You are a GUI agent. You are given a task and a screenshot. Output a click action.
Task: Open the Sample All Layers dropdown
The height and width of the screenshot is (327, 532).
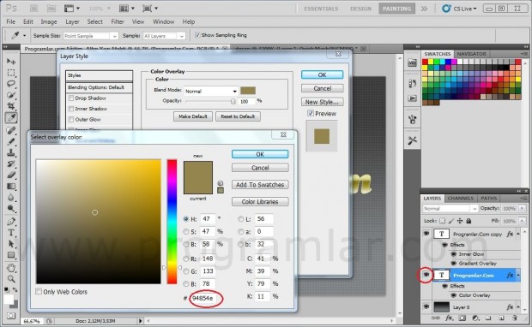164,36
